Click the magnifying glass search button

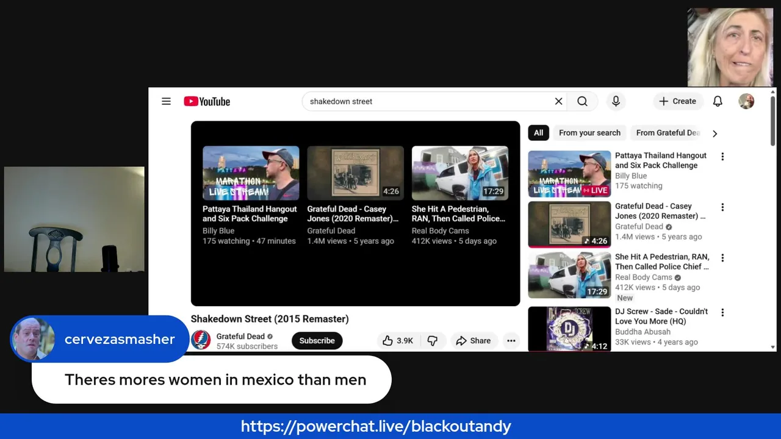click(582, 101)
